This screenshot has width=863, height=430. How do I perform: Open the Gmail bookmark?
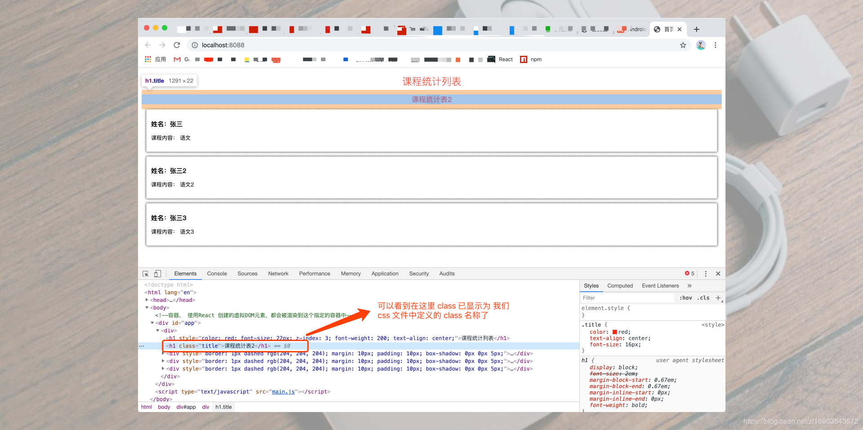click(182, 59)
